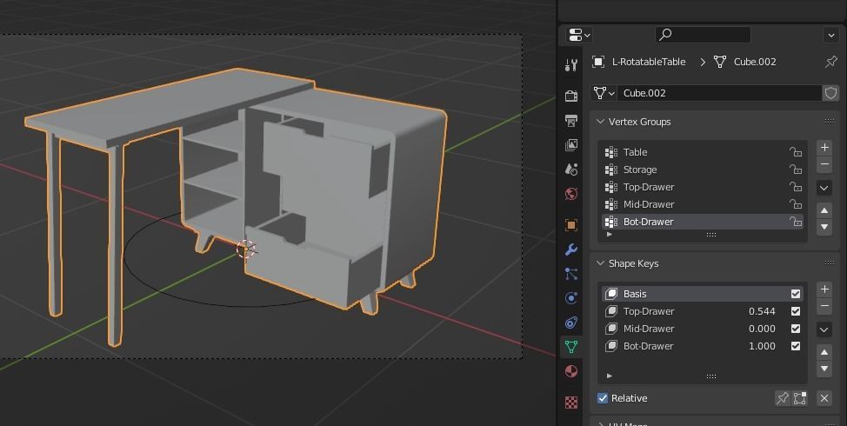Uncheck the Relative checkbox
This screenshot has width=847, height=426.
[603, 398]
